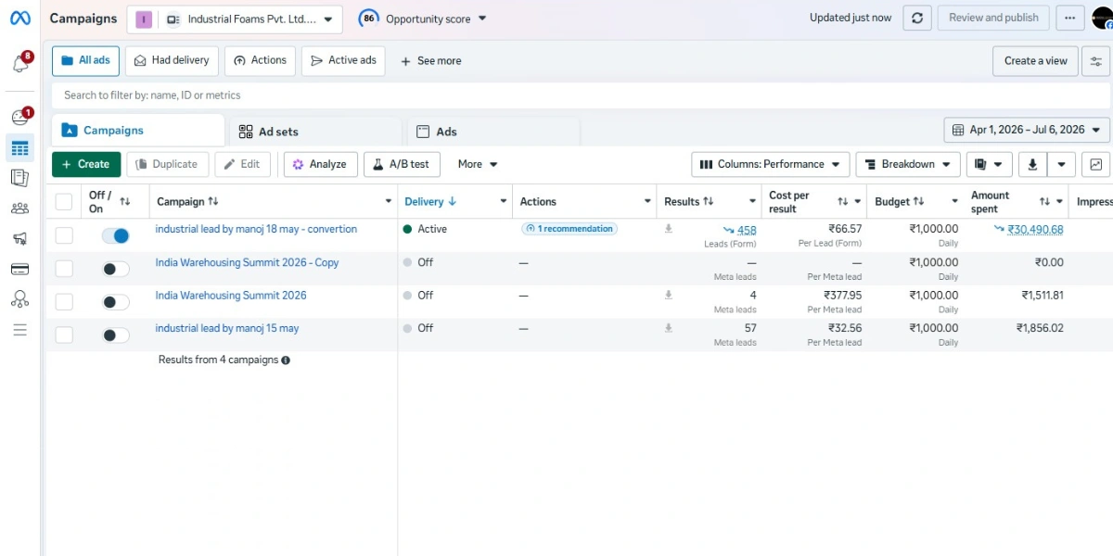The width and height of the screenshot is (1113, 556).
Task: Click the green Create button
Action: [86, 164]
